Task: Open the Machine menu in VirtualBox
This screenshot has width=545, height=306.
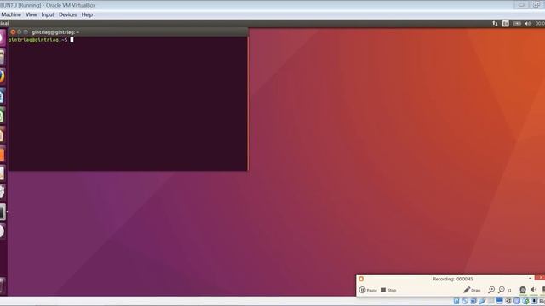Action: [x=11, y=14]
